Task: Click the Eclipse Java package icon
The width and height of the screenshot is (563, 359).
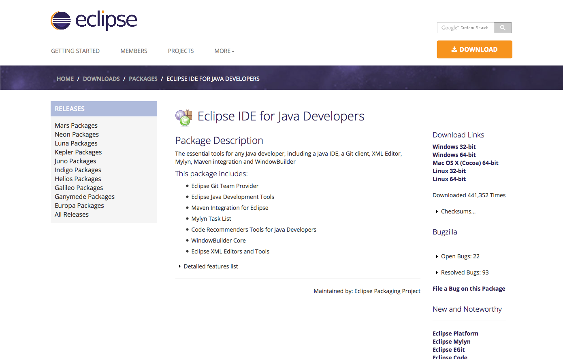Action: click(x=183, y=118)
